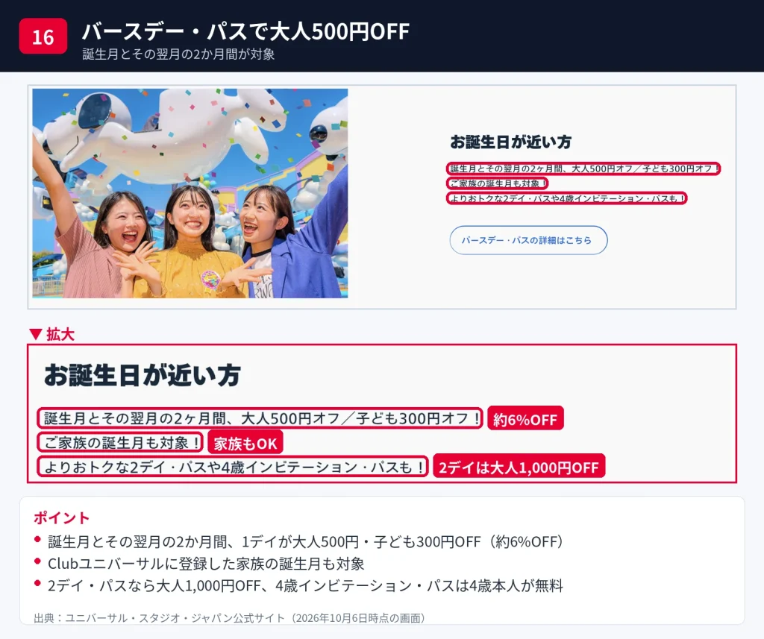Screen dimensions: 764x639
Task: Click the ▼ 拡大 label
Action: click(51, 334)
